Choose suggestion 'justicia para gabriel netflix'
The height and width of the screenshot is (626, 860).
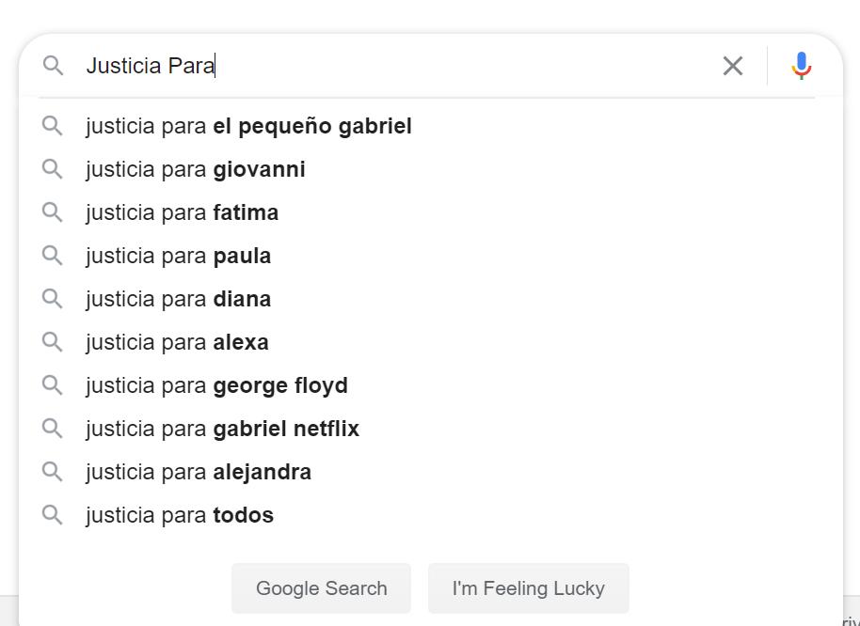coord(222,429)
